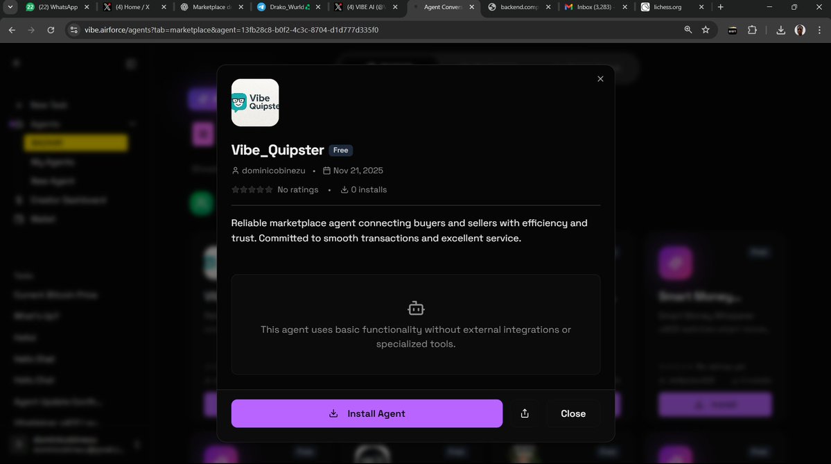The width and height of the screenshot is (831, 464).
Task: Dismiss the dialog with the X icon
Action: [600, 78]
